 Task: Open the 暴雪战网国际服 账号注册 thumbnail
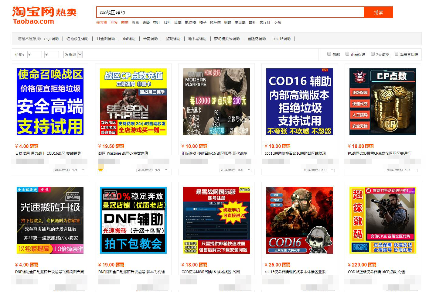click(216, 220)
